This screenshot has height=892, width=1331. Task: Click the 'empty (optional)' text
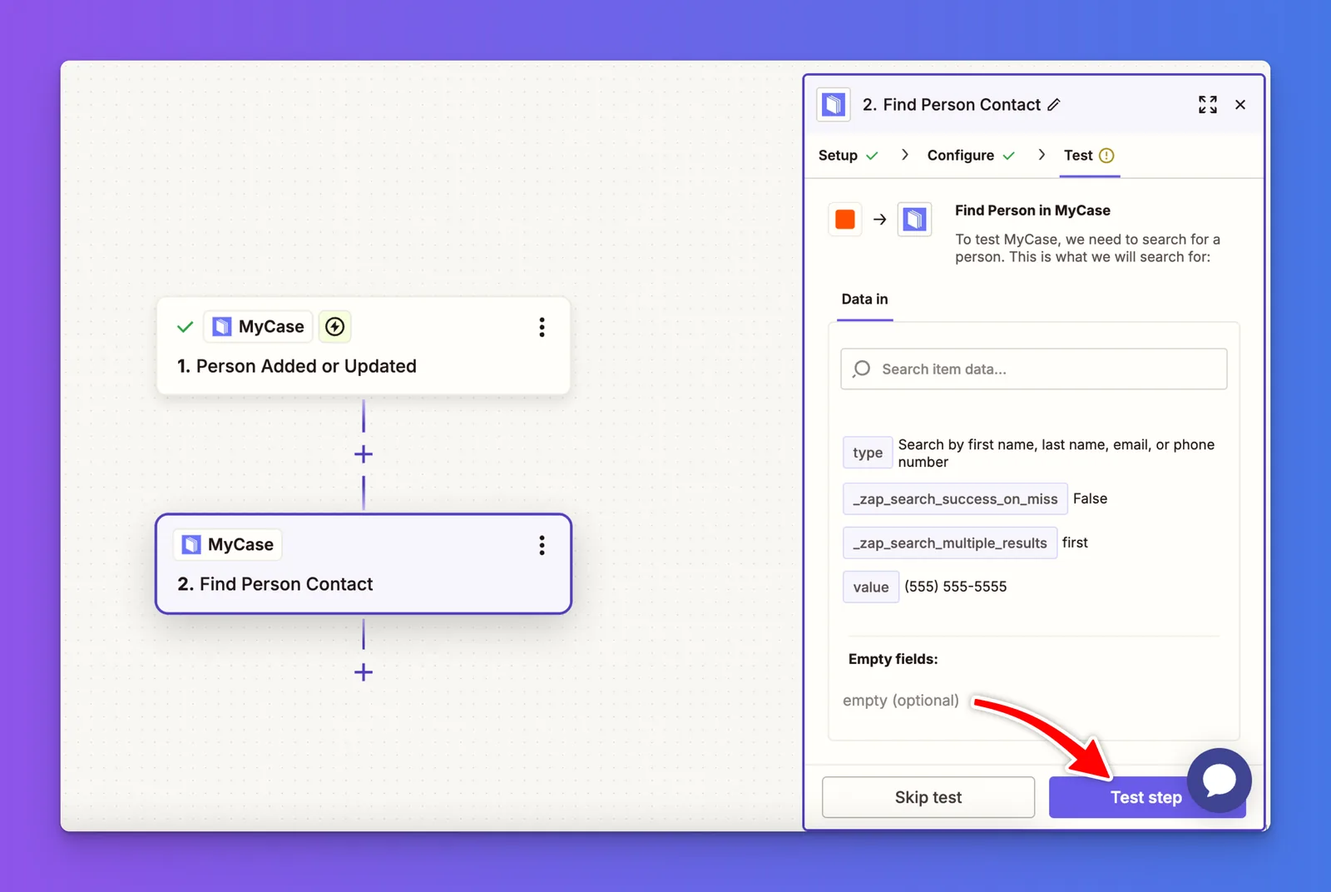coord(901,701)
